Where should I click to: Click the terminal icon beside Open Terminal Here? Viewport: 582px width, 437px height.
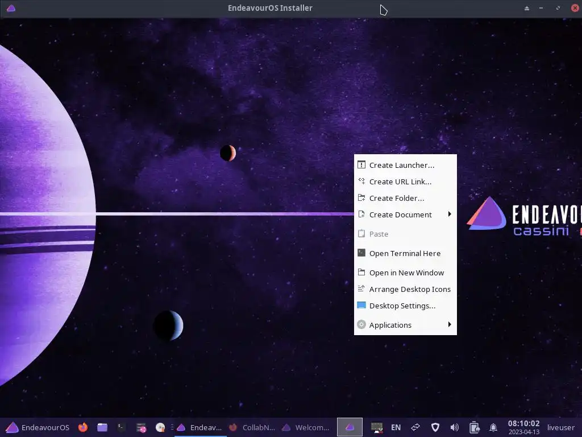[361, 253]
